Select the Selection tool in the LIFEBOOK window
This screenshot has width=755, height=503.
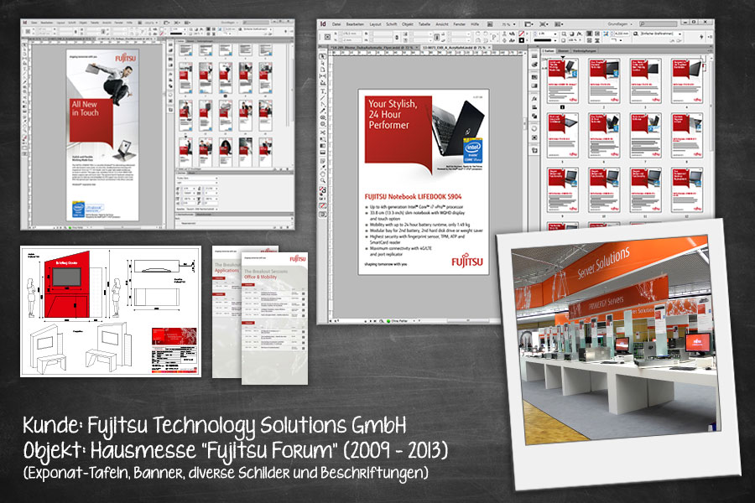click(323, 56)
